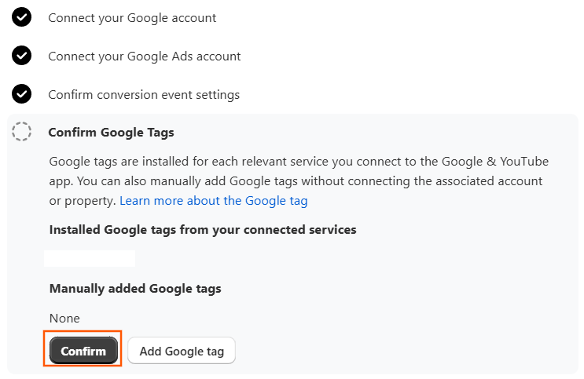Collapse the Confirm Google Tags step heading
The image size is (584, 379).
click(112, 133)
